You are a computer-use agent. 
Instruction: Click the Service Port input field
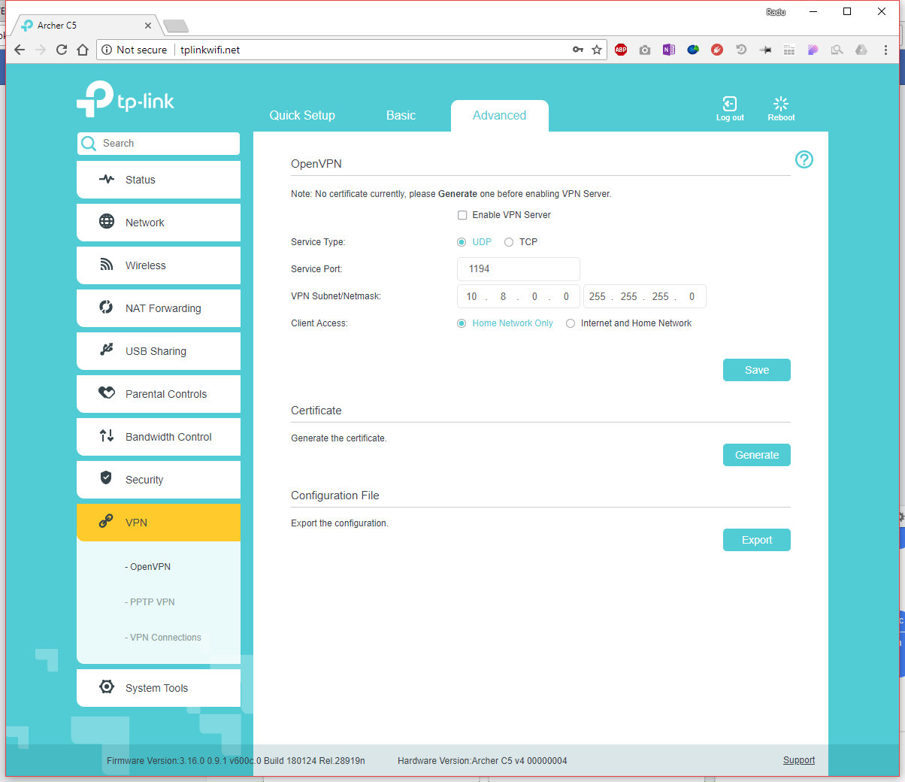pyautogui.click(x=518, y=269)
